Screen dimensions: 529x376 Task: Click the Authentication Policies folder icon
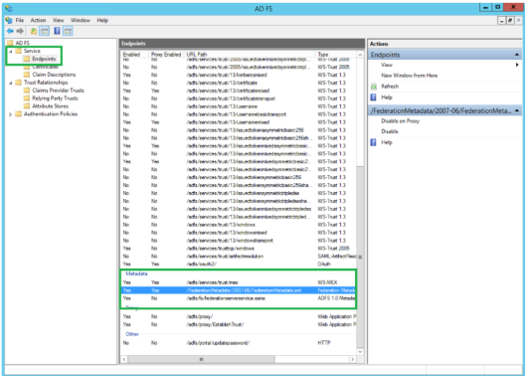(x=18, y=113)
